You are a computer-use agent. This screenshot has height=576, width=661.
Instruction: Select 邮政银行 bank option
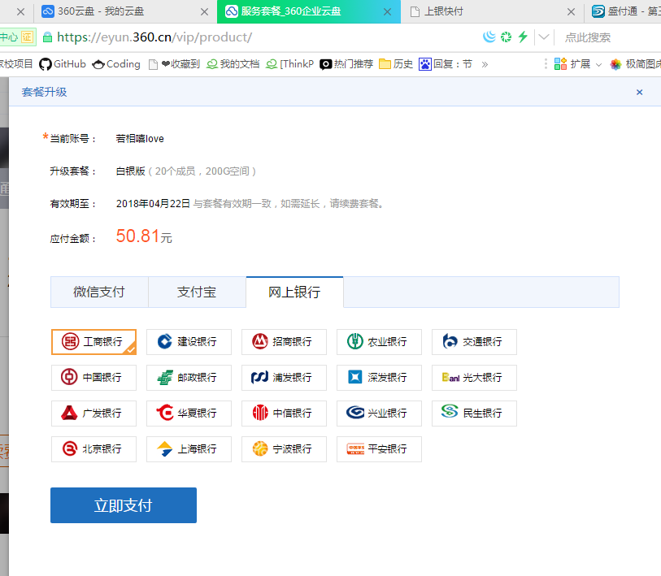[x=189, y=378]
